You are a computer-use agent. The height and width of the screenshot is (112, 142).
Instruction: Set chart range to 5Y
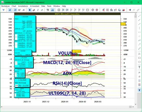(x=83, y=10)
